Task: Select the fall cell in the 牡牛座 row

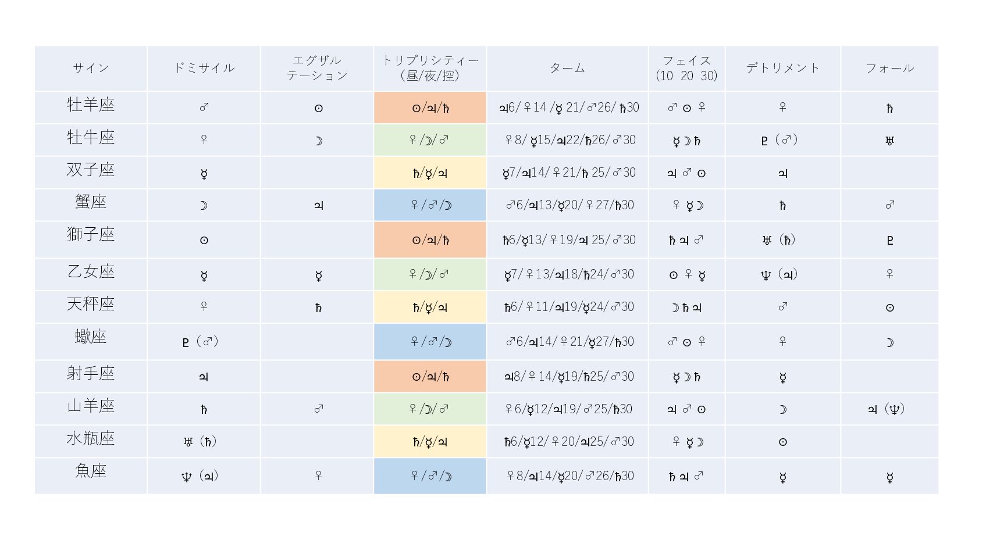Action: tap(889, 140)
